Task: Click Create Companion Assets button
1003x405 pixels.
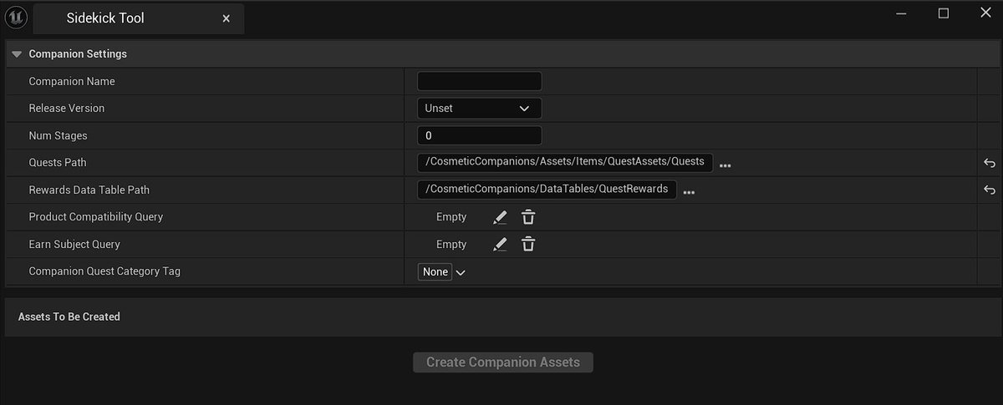Action: (503, 362)
